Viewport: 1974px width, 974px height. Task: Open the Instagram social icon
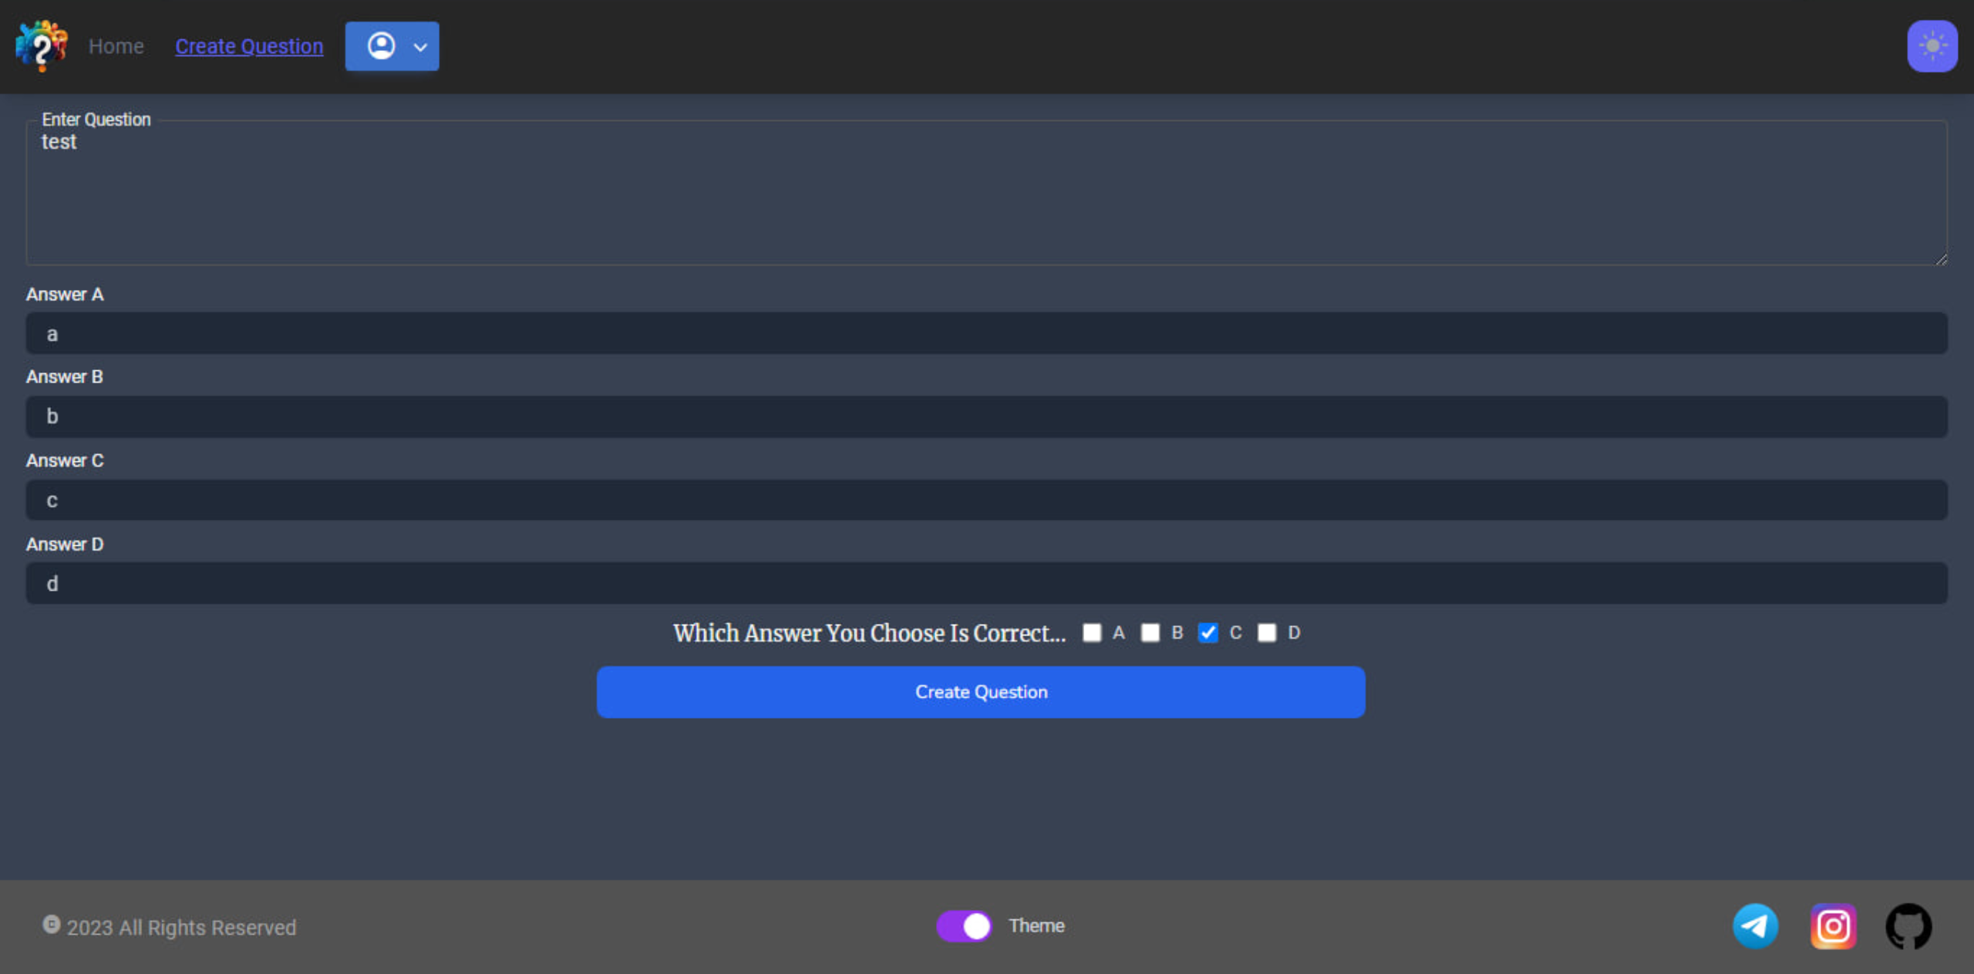click(1833, 925)
